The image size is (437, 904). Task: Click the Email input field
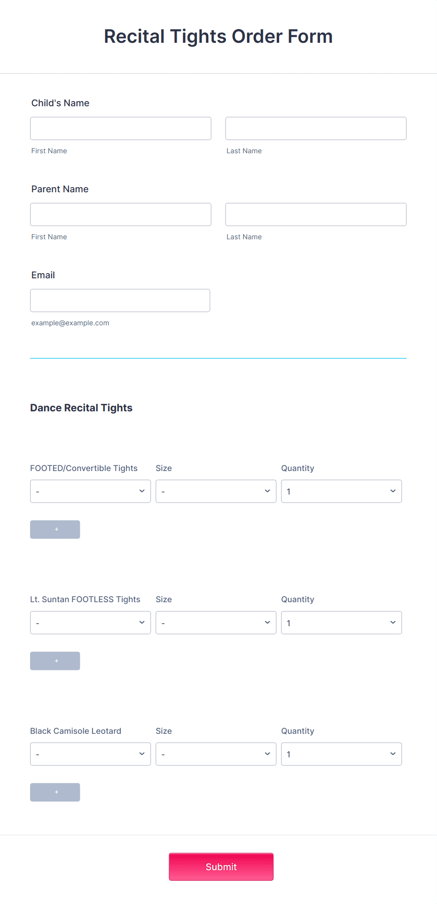pos(120,300)
